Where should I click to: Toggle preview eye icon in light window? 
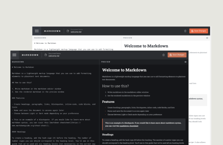click(207, 38)
